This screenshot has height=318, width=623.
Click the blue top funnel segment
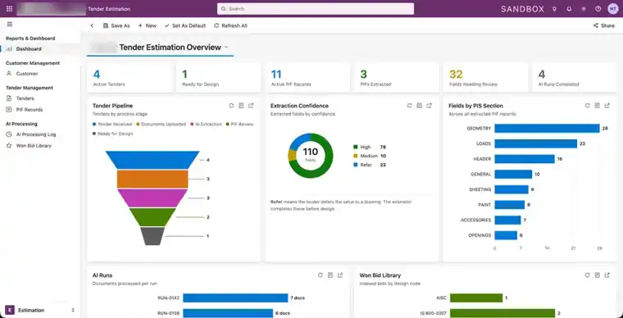[152, 160]
